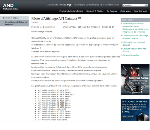Click the AMD logo
The image size is (150, 130).
(x=10, y=7)
